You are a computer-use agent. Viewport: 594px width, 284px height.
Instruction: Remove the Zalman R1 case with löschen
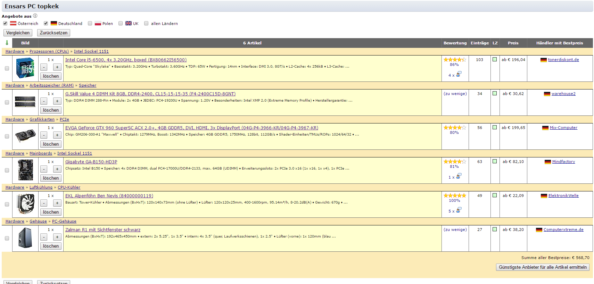click(51, 246)
